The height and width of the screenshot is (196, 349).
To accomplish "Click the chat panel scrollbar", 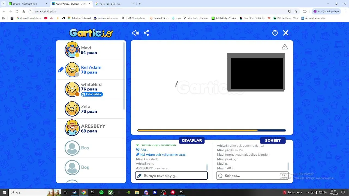I will click(288, 166).
